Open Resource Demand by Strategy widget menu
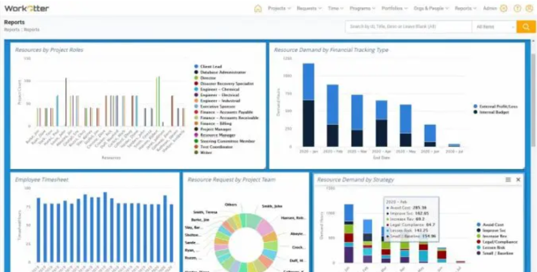 click(x=508, y=179)
